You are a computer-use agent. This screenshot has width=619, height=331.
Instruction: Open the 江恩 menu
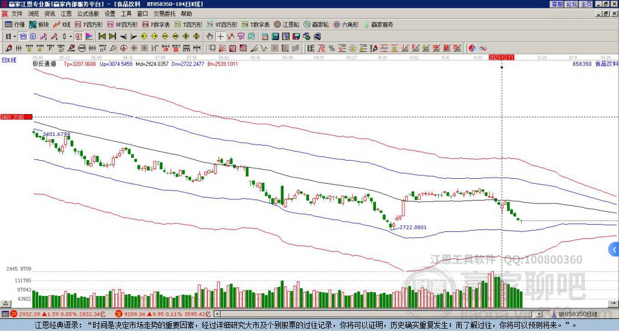[x=66, y=14]
